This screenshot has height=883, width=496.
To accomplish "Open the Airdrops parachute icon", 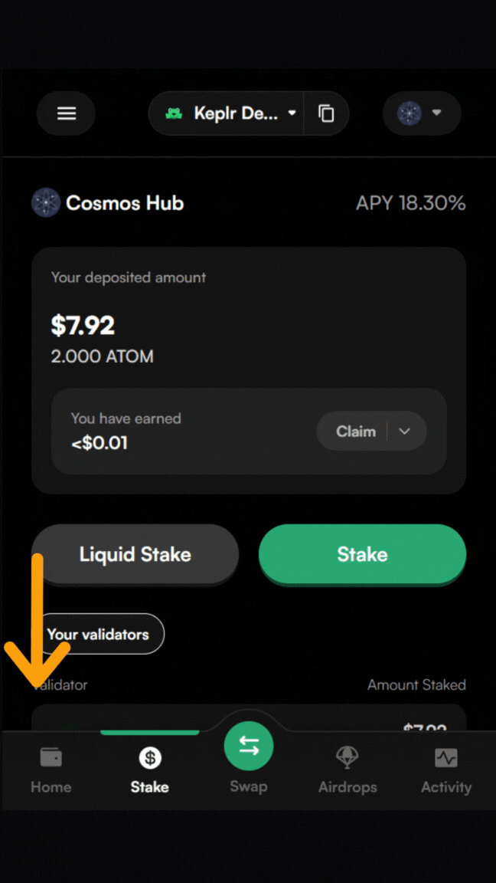I will pos(348,758).
